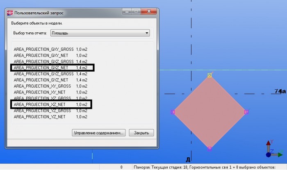Click the XYZ coordinate axis symbol
Viewport: 287px width, 170px height.
click(274, 149)
